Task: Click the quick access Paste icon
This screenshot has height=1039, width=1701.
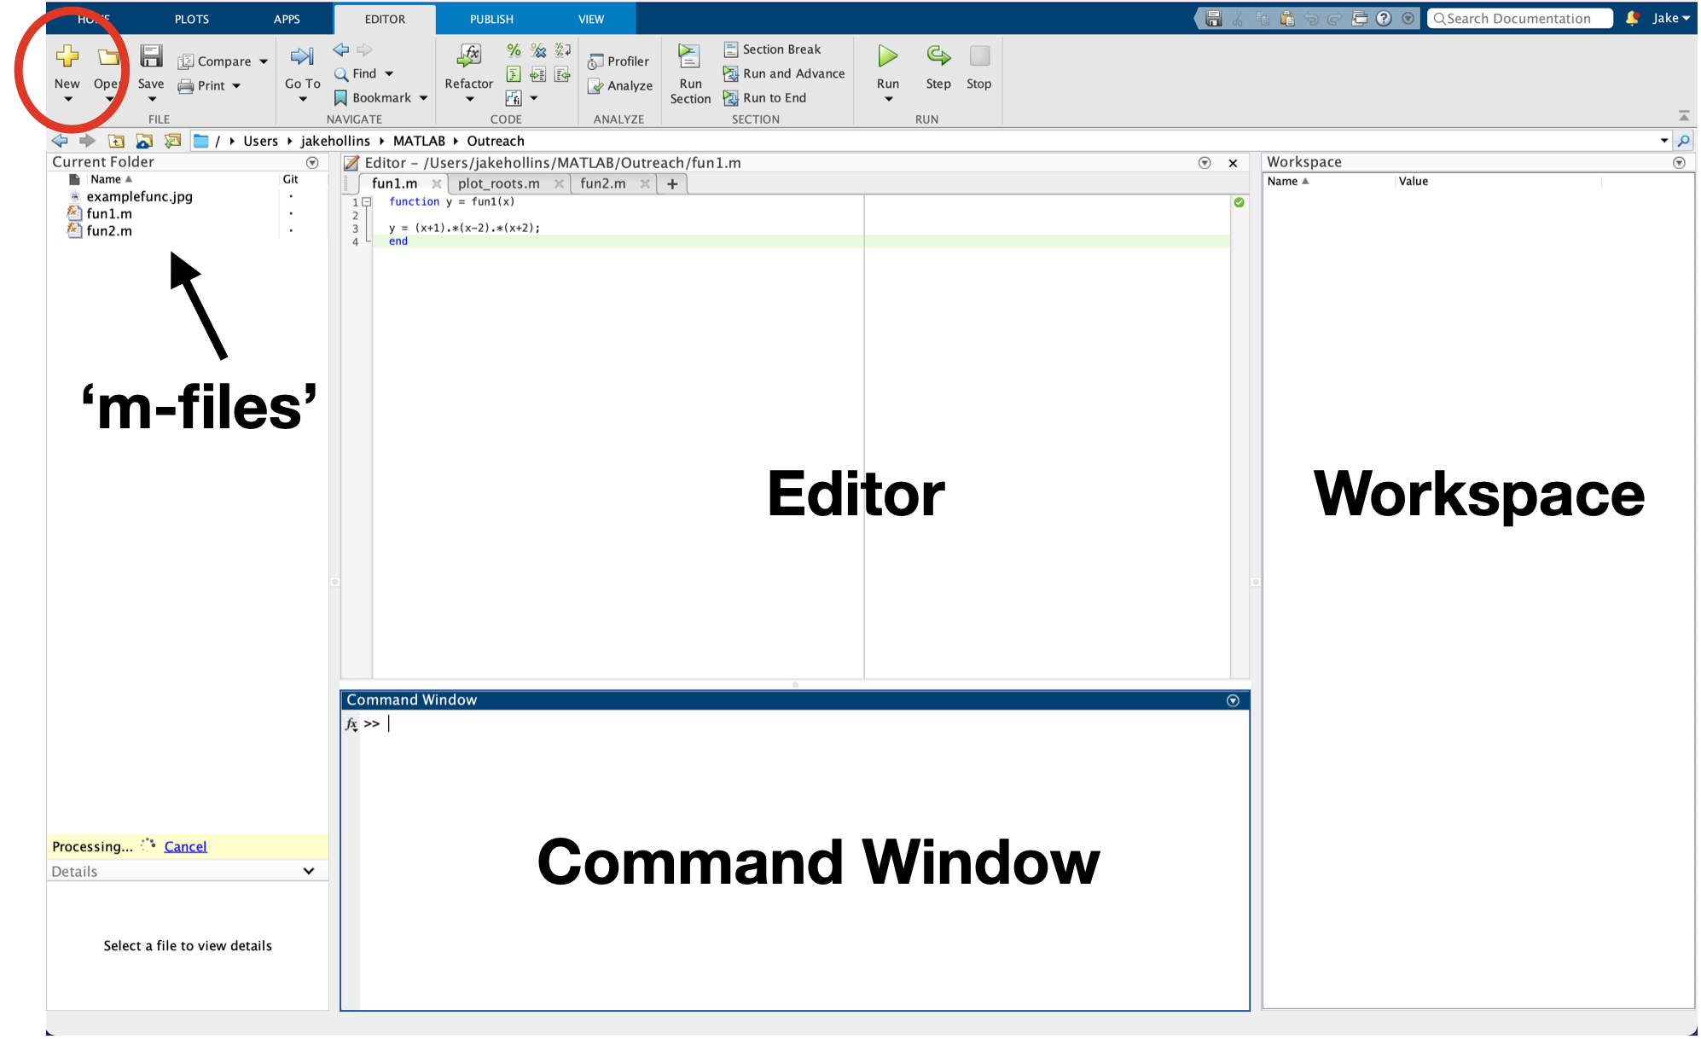Action: coord(1287,19)
